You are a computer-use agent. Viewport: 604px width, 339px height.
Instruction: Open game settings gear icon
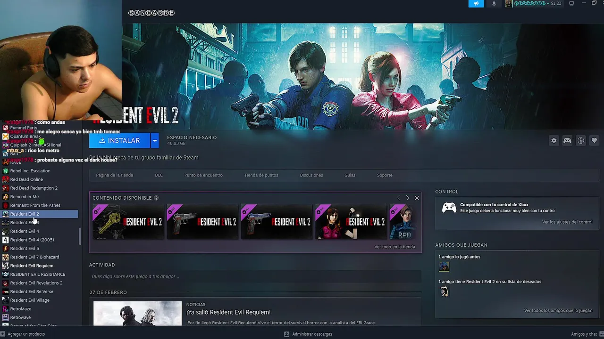(554, 140)
